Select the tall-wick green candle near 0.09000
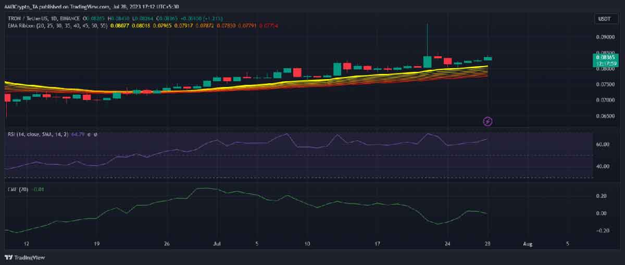625x265 pixels. [427, 46]
